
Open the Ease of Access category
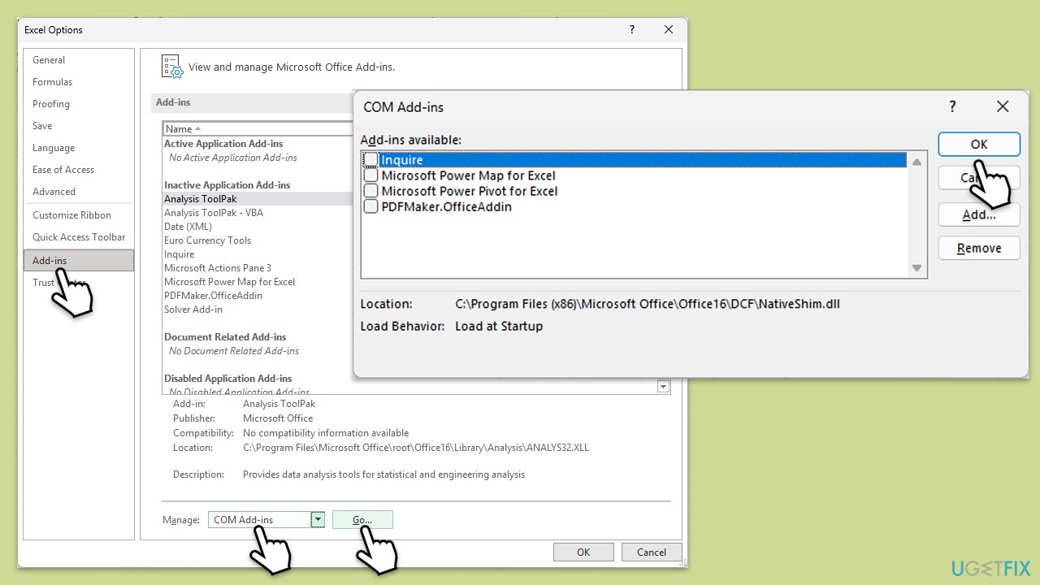(63, 170)
